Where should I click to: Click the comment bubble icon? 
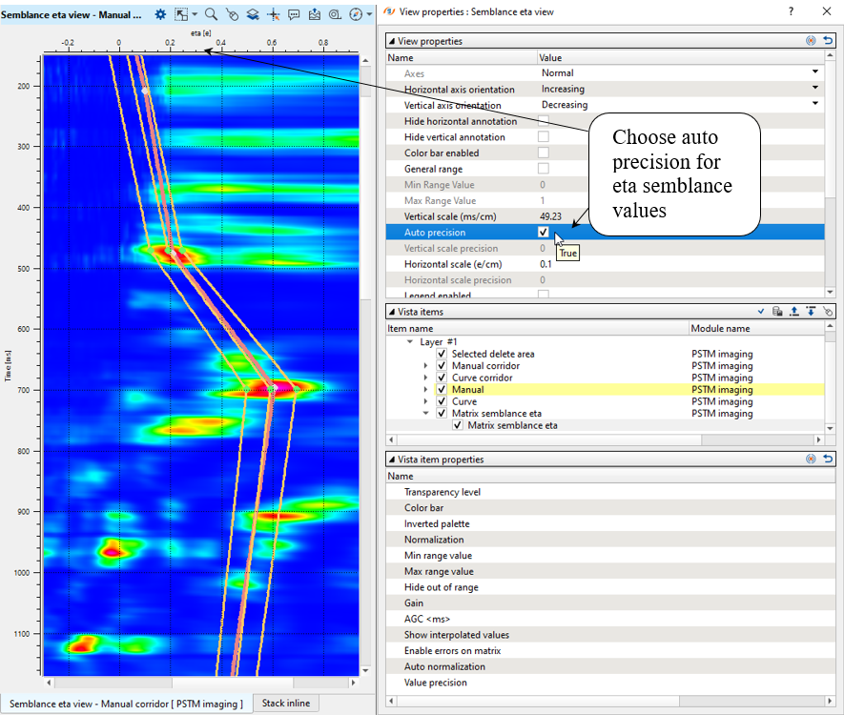click(x=294, y=14)
